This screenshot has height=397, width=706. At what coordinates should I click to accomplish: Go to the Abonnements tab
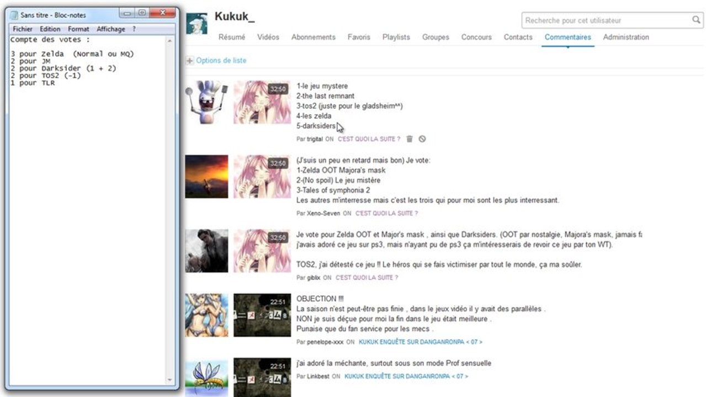coord(314,37)
